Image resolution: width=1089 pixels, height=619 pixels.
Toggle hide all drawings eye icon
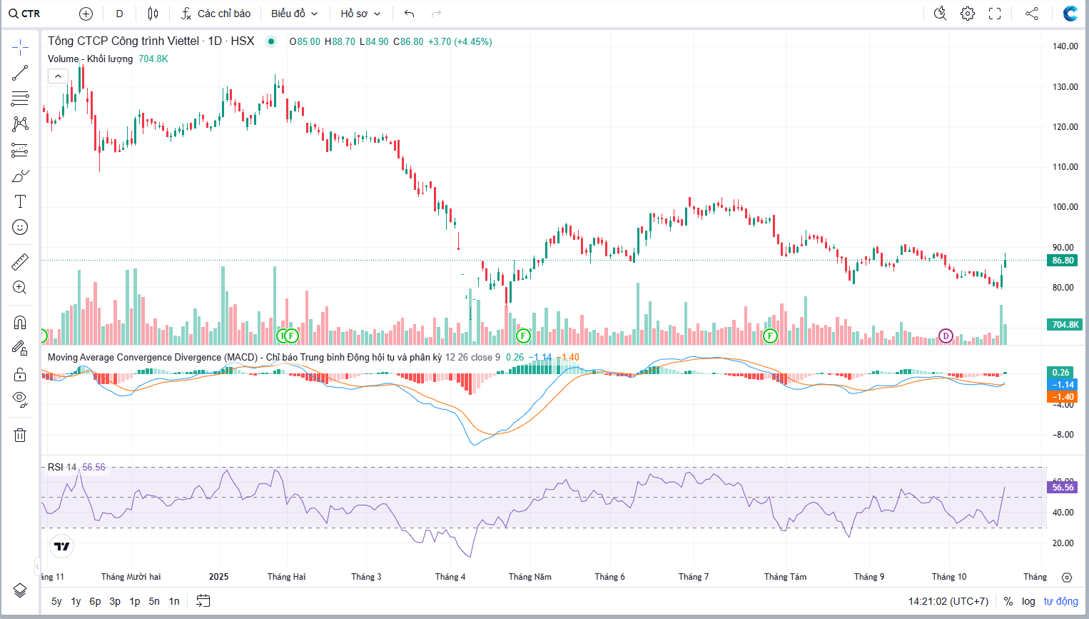20,399
